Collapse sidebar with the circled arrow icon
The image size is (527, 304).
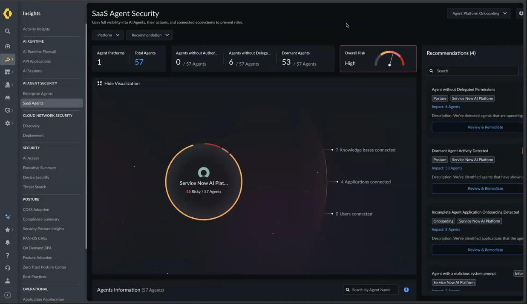click(x=8, y=295)
